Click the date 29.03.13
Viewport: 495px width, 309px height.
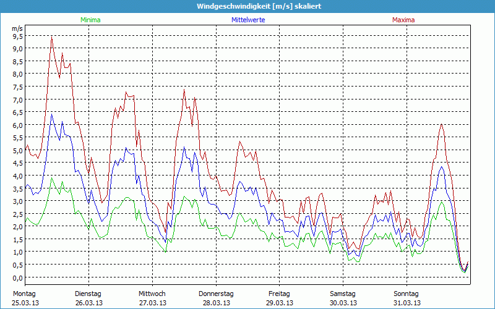[x=280, y=303]
